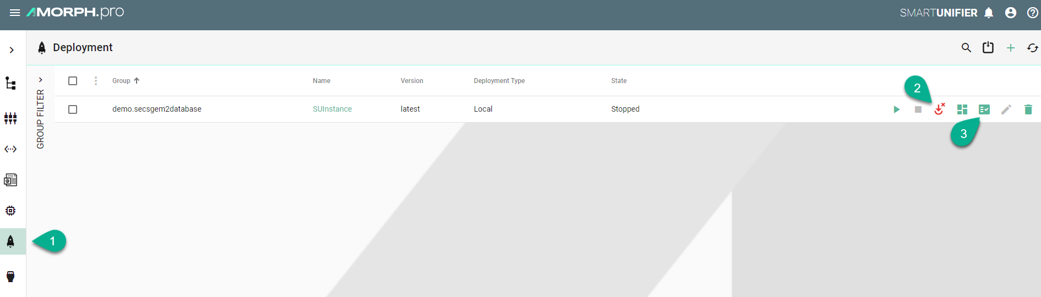Delete the SUInstance deployment with trash
The image size is (1041, 297).
click(x=1028, y=109)
